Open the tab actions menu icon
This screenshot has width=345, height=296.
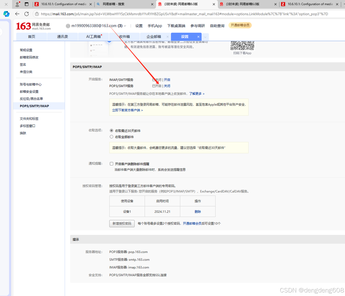pyautogui.click(x=26, y=4)
